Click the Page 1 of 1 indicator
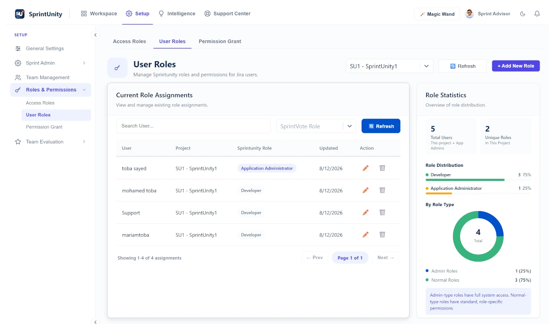Screen dimensions: 549x324 coord(350,258)
